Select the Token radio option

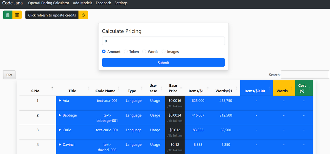tap(126, 52)
